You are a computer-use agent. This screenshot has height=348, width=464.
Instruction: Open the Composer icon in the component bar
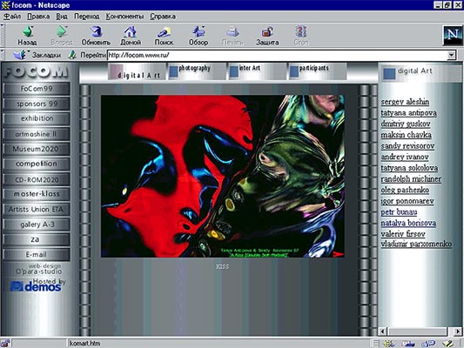tap(448, 344)
